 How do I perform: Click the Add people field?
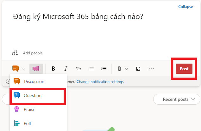pos(33,53)
